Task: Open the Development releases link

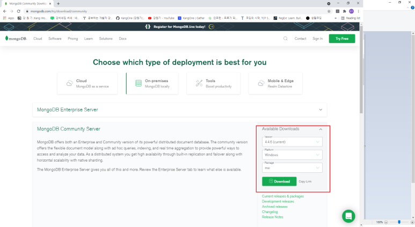Action: click(x=278, y=201)
